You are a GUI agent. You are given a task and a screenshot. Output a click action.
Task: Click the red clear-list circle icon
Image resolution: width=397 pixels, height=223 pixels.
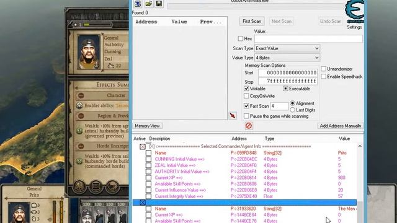(x=249, y=125)
